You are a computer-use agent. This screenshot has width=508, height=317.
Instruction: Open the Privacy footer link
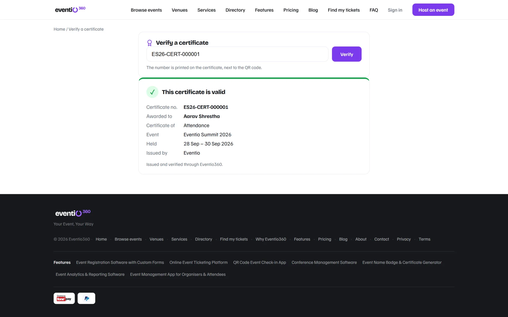pyautogui.click(x=404, y=239)
